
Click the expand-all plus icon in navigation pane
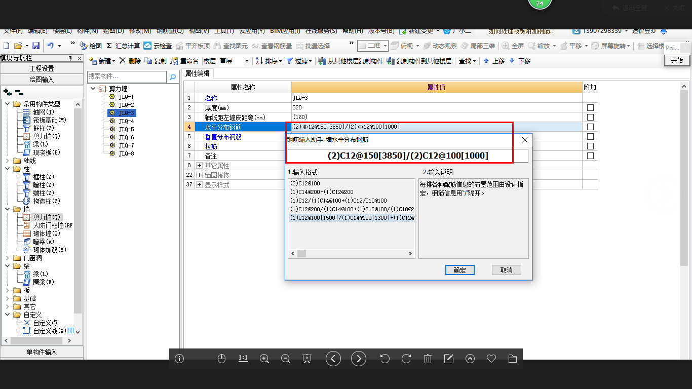(x=7, y=92)
